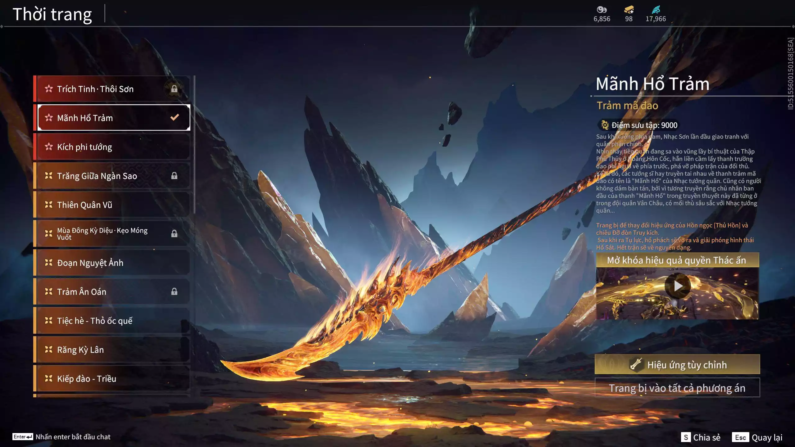795x447 pixels.
Task: Click the collection points icon
Action: 605,125
